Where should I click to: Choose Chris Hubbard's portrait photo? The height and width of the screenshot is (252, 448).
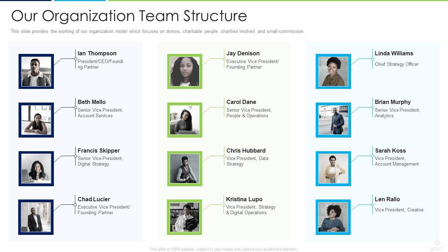[185, 169]
